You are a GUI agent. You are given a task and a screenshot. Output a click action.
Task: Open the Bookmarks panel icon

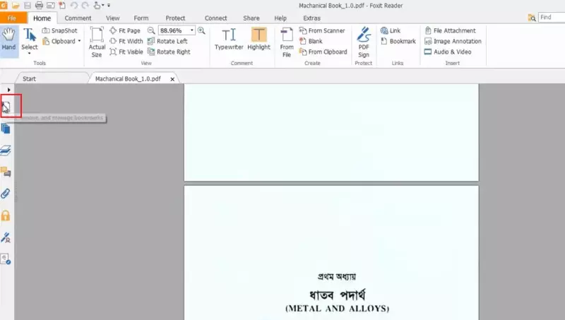tap(6, 107)
